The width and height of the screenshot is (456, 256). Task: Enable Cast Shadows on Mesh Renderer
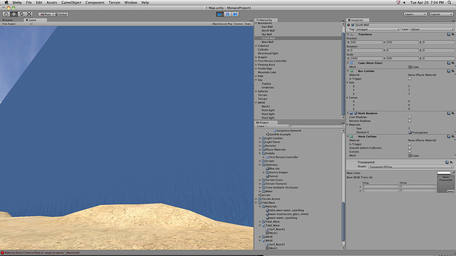pyautogui.click(x=409, y=116)
